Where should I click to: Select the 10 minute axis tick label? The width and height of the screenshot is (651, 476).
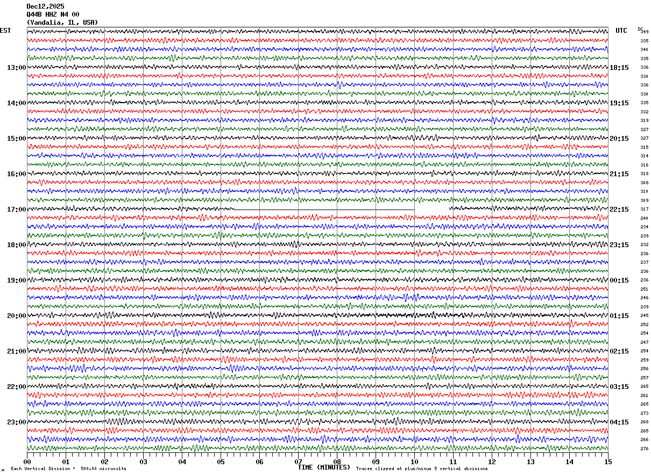click(x=414, y=461)
